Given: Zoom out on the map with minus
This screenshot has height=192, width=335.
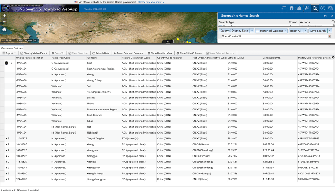Looking at the screenshot, I should [x=4, y=22].
